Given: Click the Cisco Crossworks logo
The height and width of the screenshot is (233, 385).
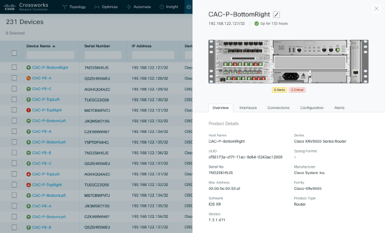Looking at the screenshot, I should 26,6.
